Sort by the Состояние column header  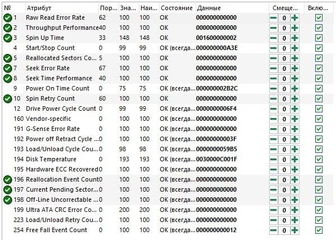click(177, 8)
